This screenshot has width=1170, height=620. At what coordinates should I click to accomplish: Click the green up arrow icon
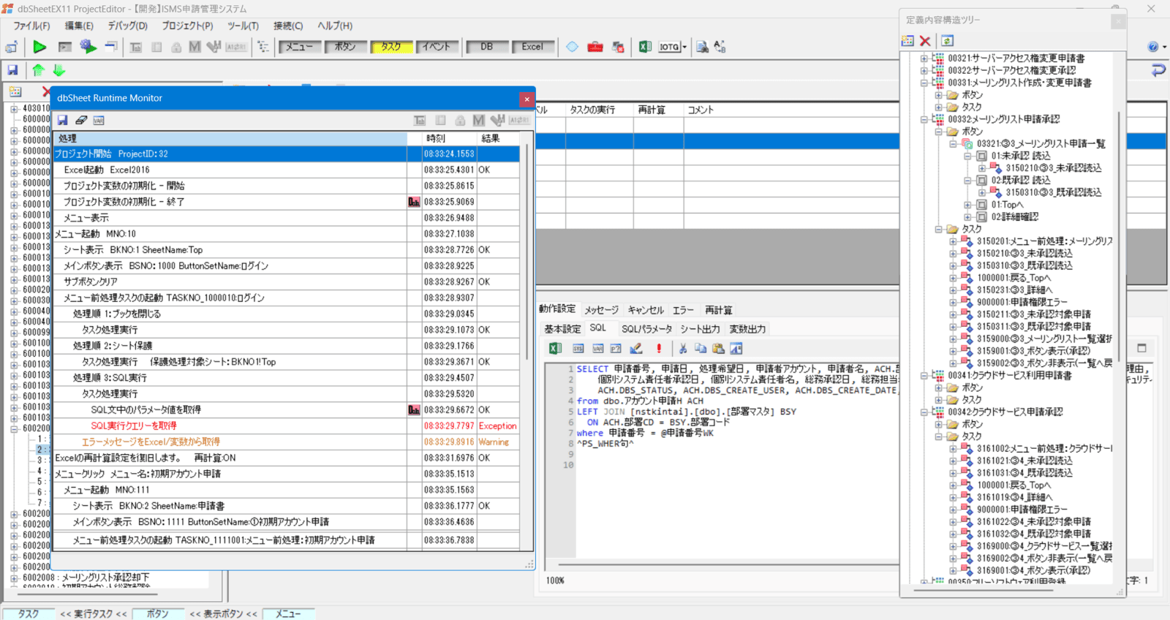pos(38,70)
